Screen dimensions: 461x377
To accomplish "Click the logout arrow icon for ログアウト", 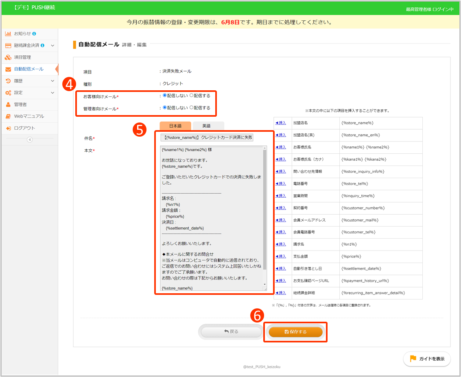I will (8, 129).
